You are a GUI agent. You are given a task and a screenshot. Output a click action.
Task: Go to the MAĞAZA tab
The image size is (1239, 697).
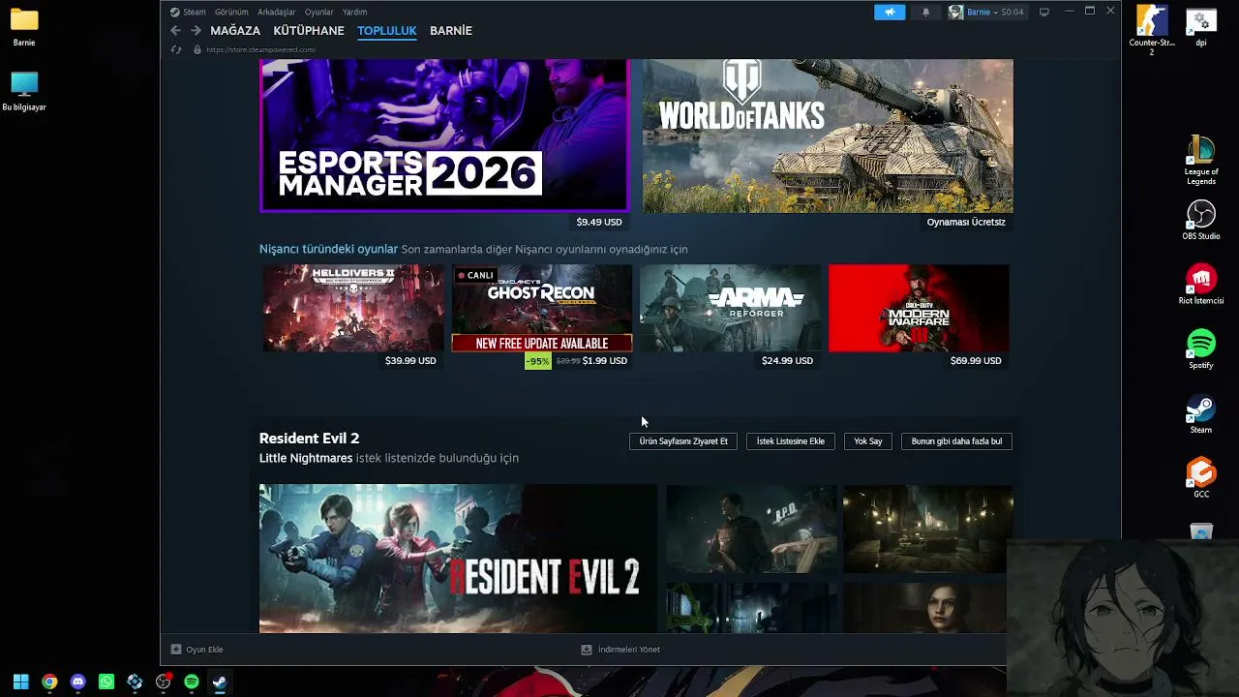(235, 31)
